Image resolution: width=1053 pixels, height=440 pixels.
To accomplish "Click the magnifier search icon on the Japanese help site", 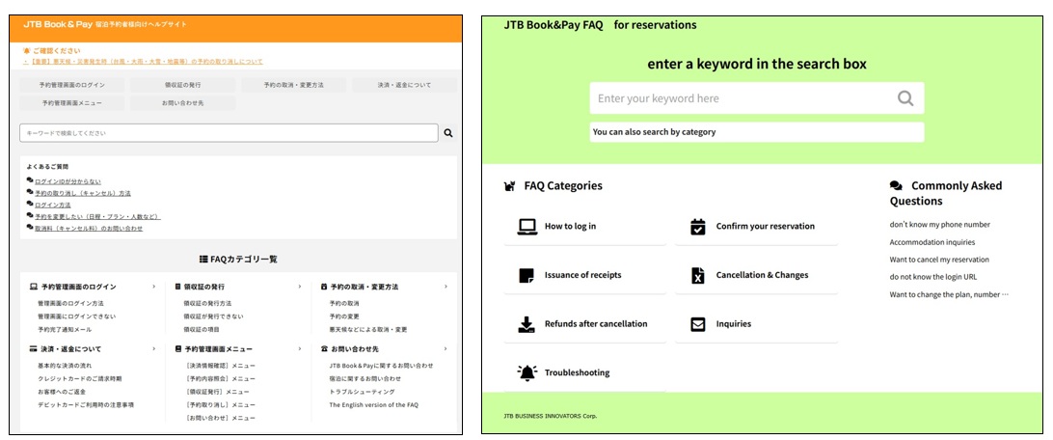I will click(448, 133).
